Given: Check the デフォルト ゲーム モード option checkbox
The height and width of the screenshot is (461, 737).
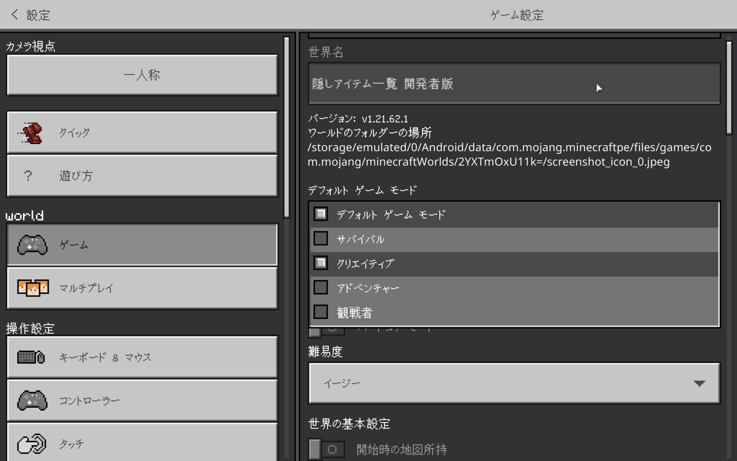Looking at the screenshot, I should click(321, 214).
